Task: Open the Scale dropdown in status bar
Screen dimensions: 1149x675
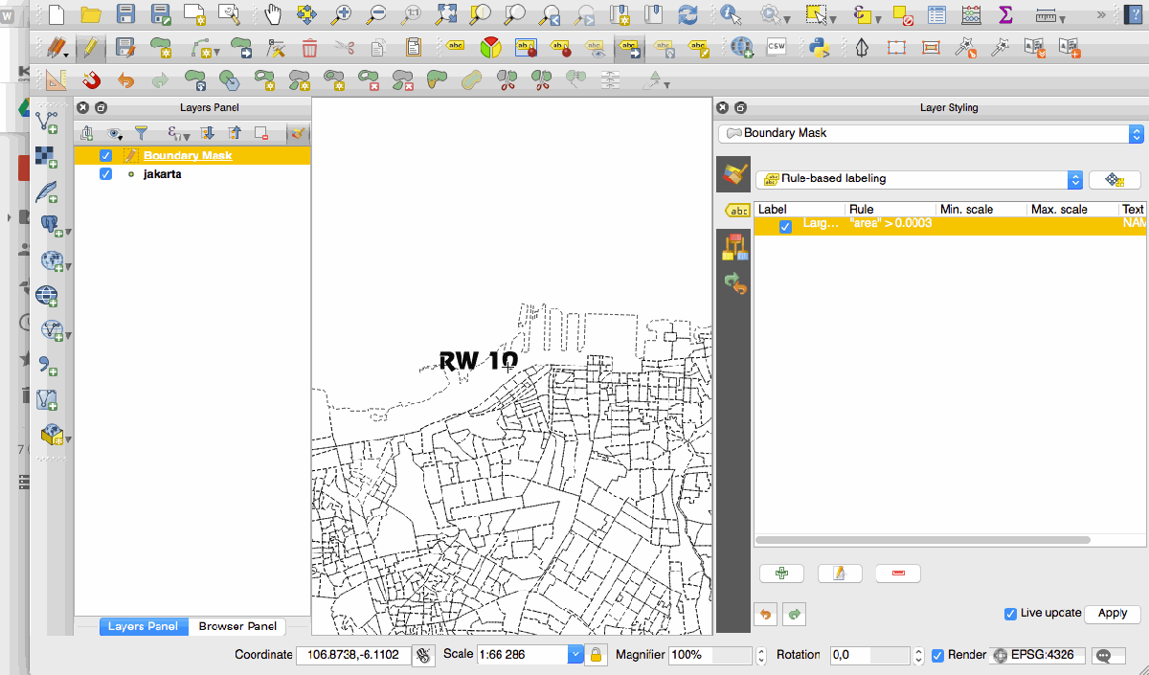Action: tap(574, 655)
